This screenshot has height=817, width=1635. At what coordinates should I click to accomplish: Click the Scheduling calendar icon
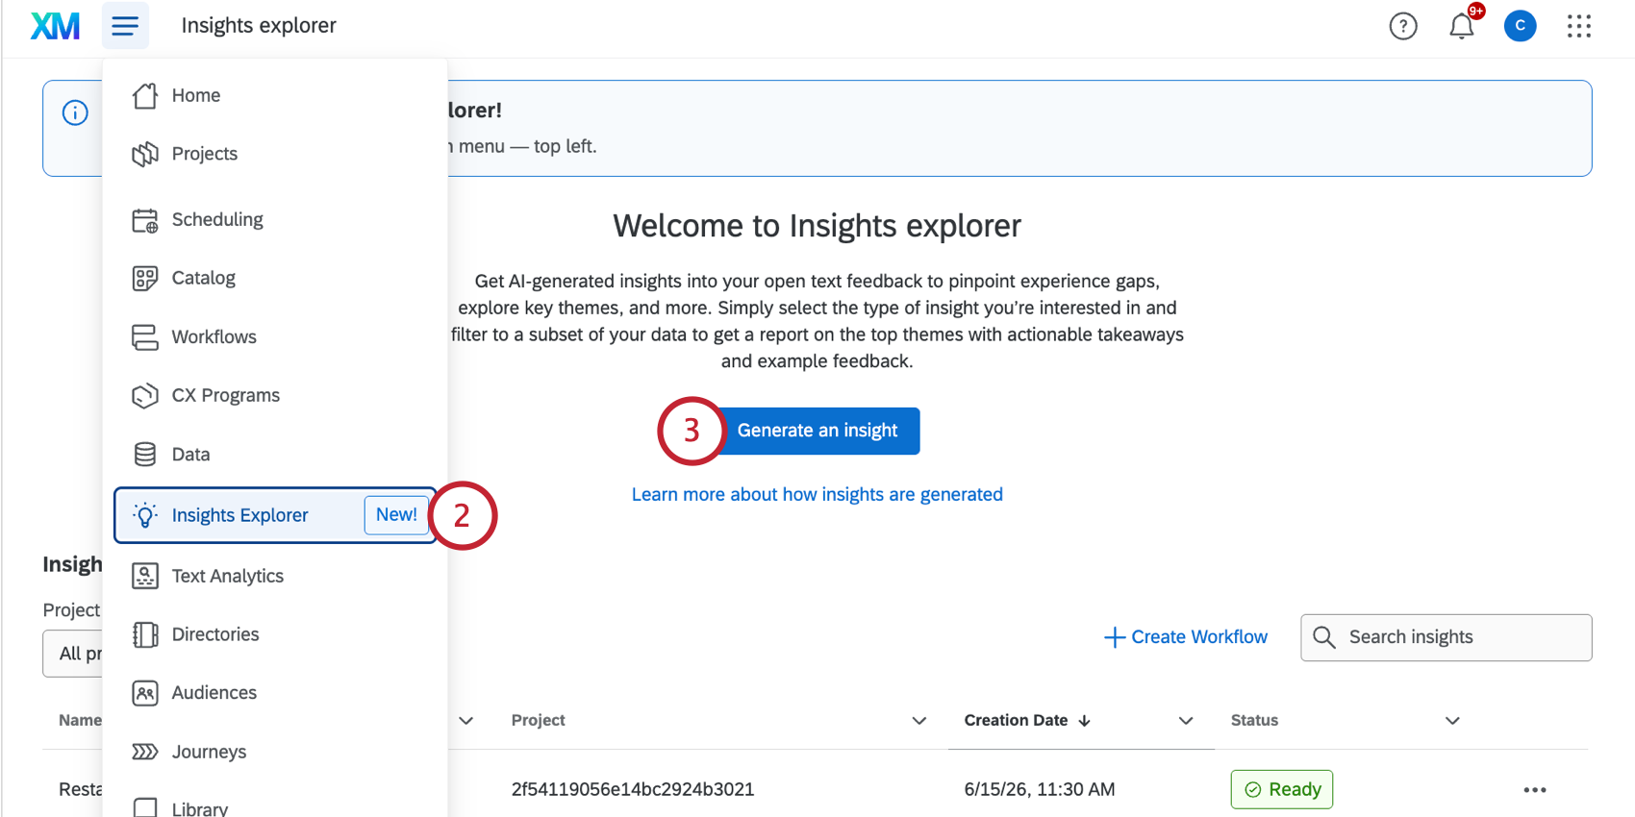point(145,220)
